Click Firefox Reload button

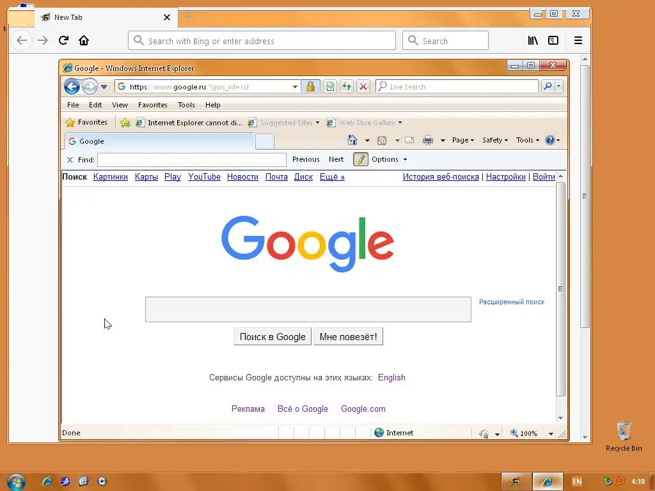[63, 40]
